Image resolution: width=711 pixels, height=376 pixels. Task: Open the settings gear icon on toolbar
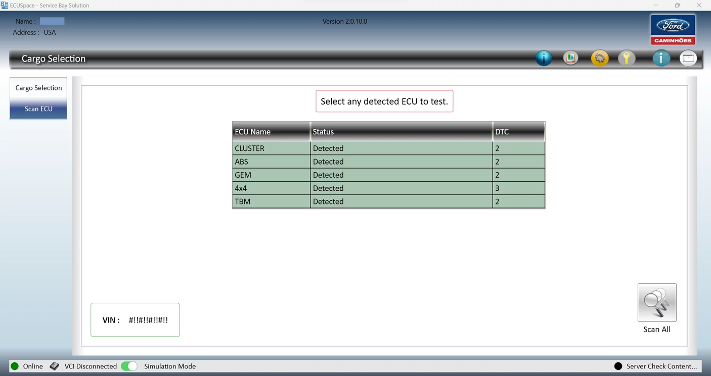[x=600, y=58]
